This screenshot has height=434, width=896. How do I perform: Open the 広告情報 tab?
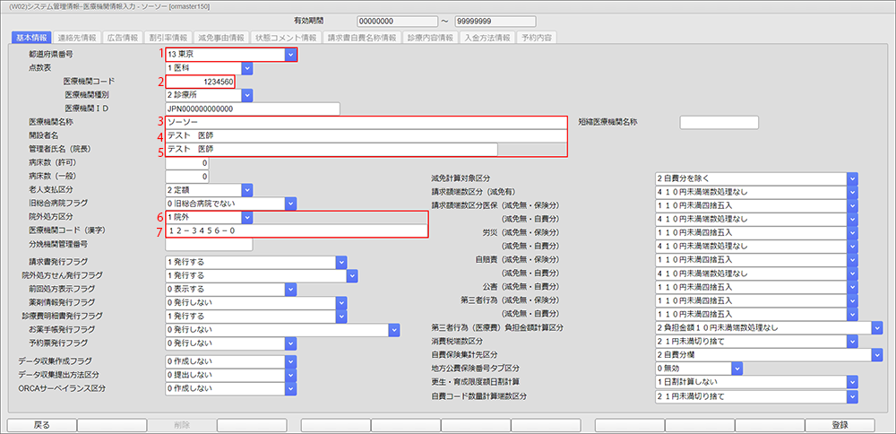pyautogui.click(x=122, y=39)
